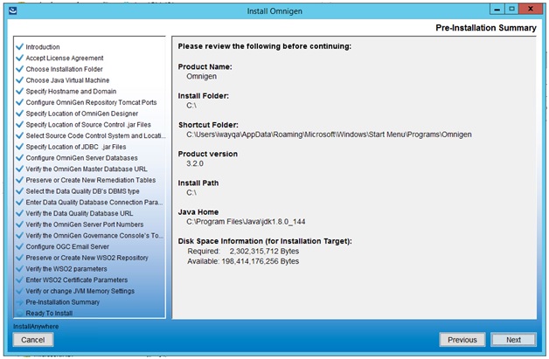
Task: Maximize the Install Omnigen window
Action: click(511, 9)
